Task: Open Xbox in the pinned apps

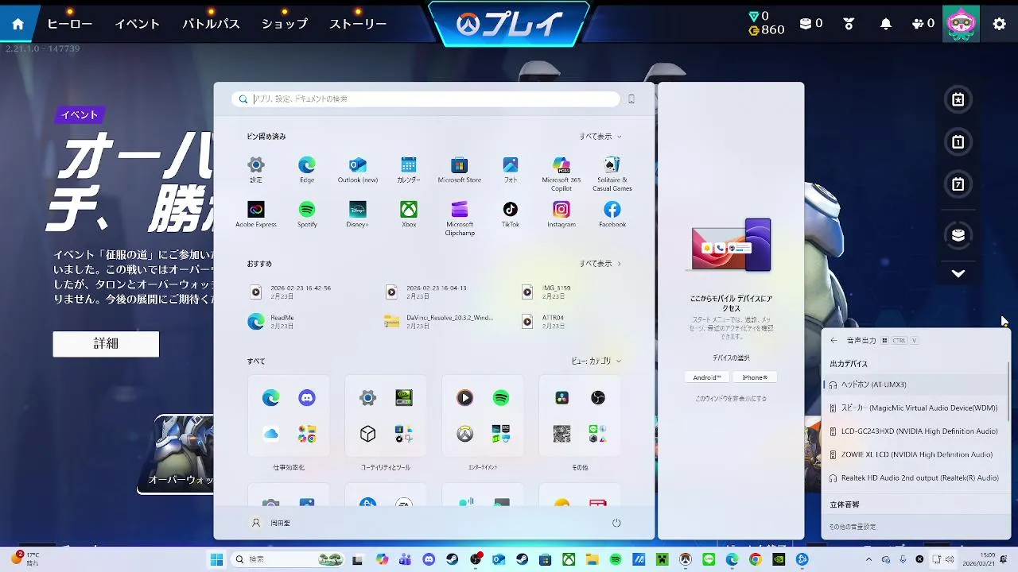Action: (409, 214)
